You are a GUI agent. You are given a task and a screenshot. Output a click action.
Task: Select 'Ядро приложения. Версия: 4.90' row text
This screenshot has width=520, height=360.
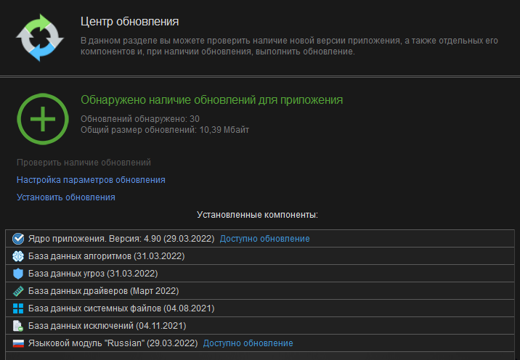point(121,239)
